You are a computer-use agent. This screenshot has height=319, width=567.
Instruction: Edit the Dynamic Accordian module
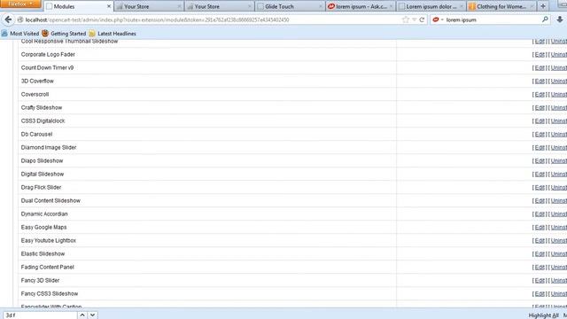[x=540, y=214]
